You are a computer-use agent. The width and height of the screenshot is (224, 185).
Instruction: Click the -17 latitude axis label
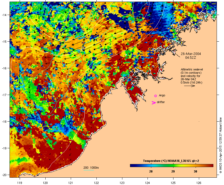[4, 95]
